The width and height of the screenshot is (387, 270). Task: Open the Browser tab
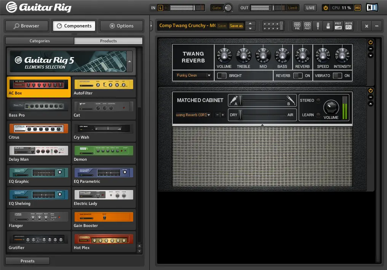[x=27, y=26]
